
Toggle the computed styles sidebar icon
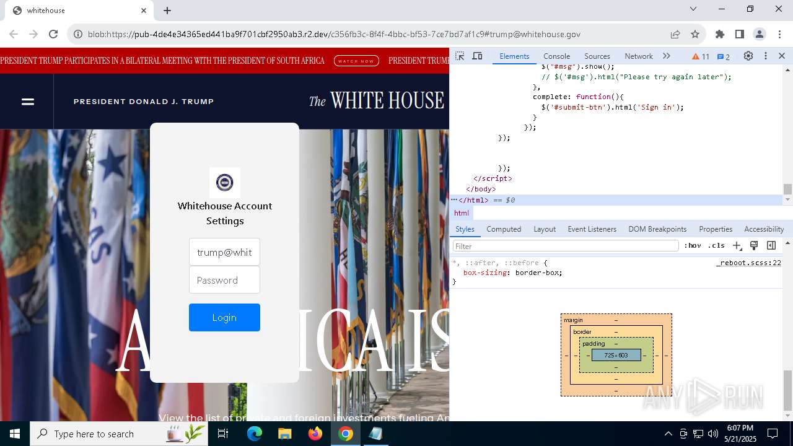[771, 245]
